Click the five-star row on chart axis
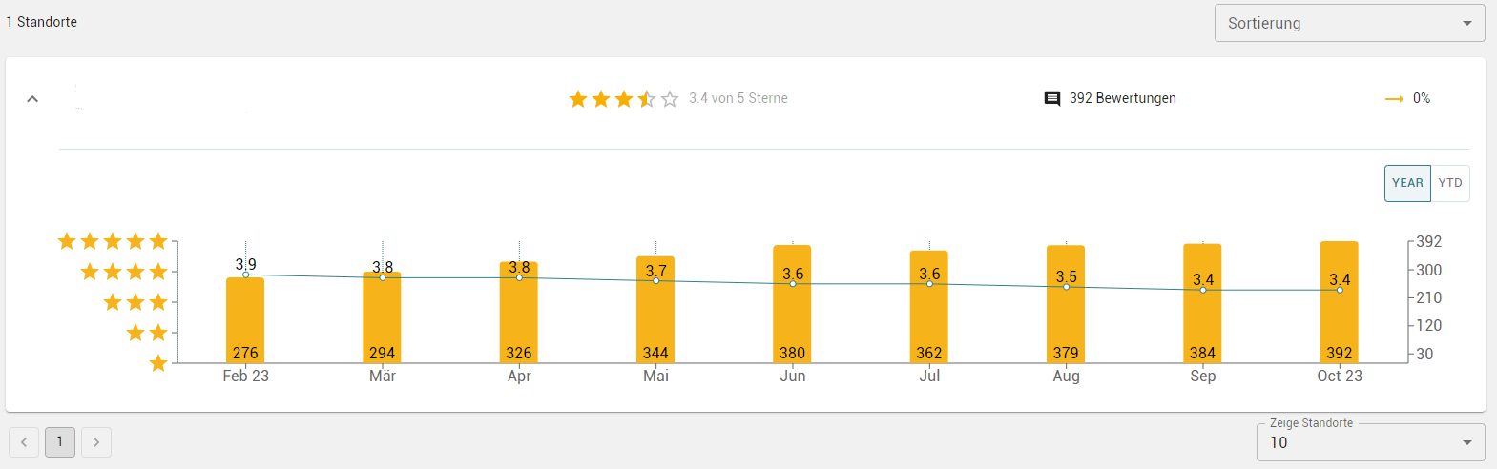 (x=113, y=241)
